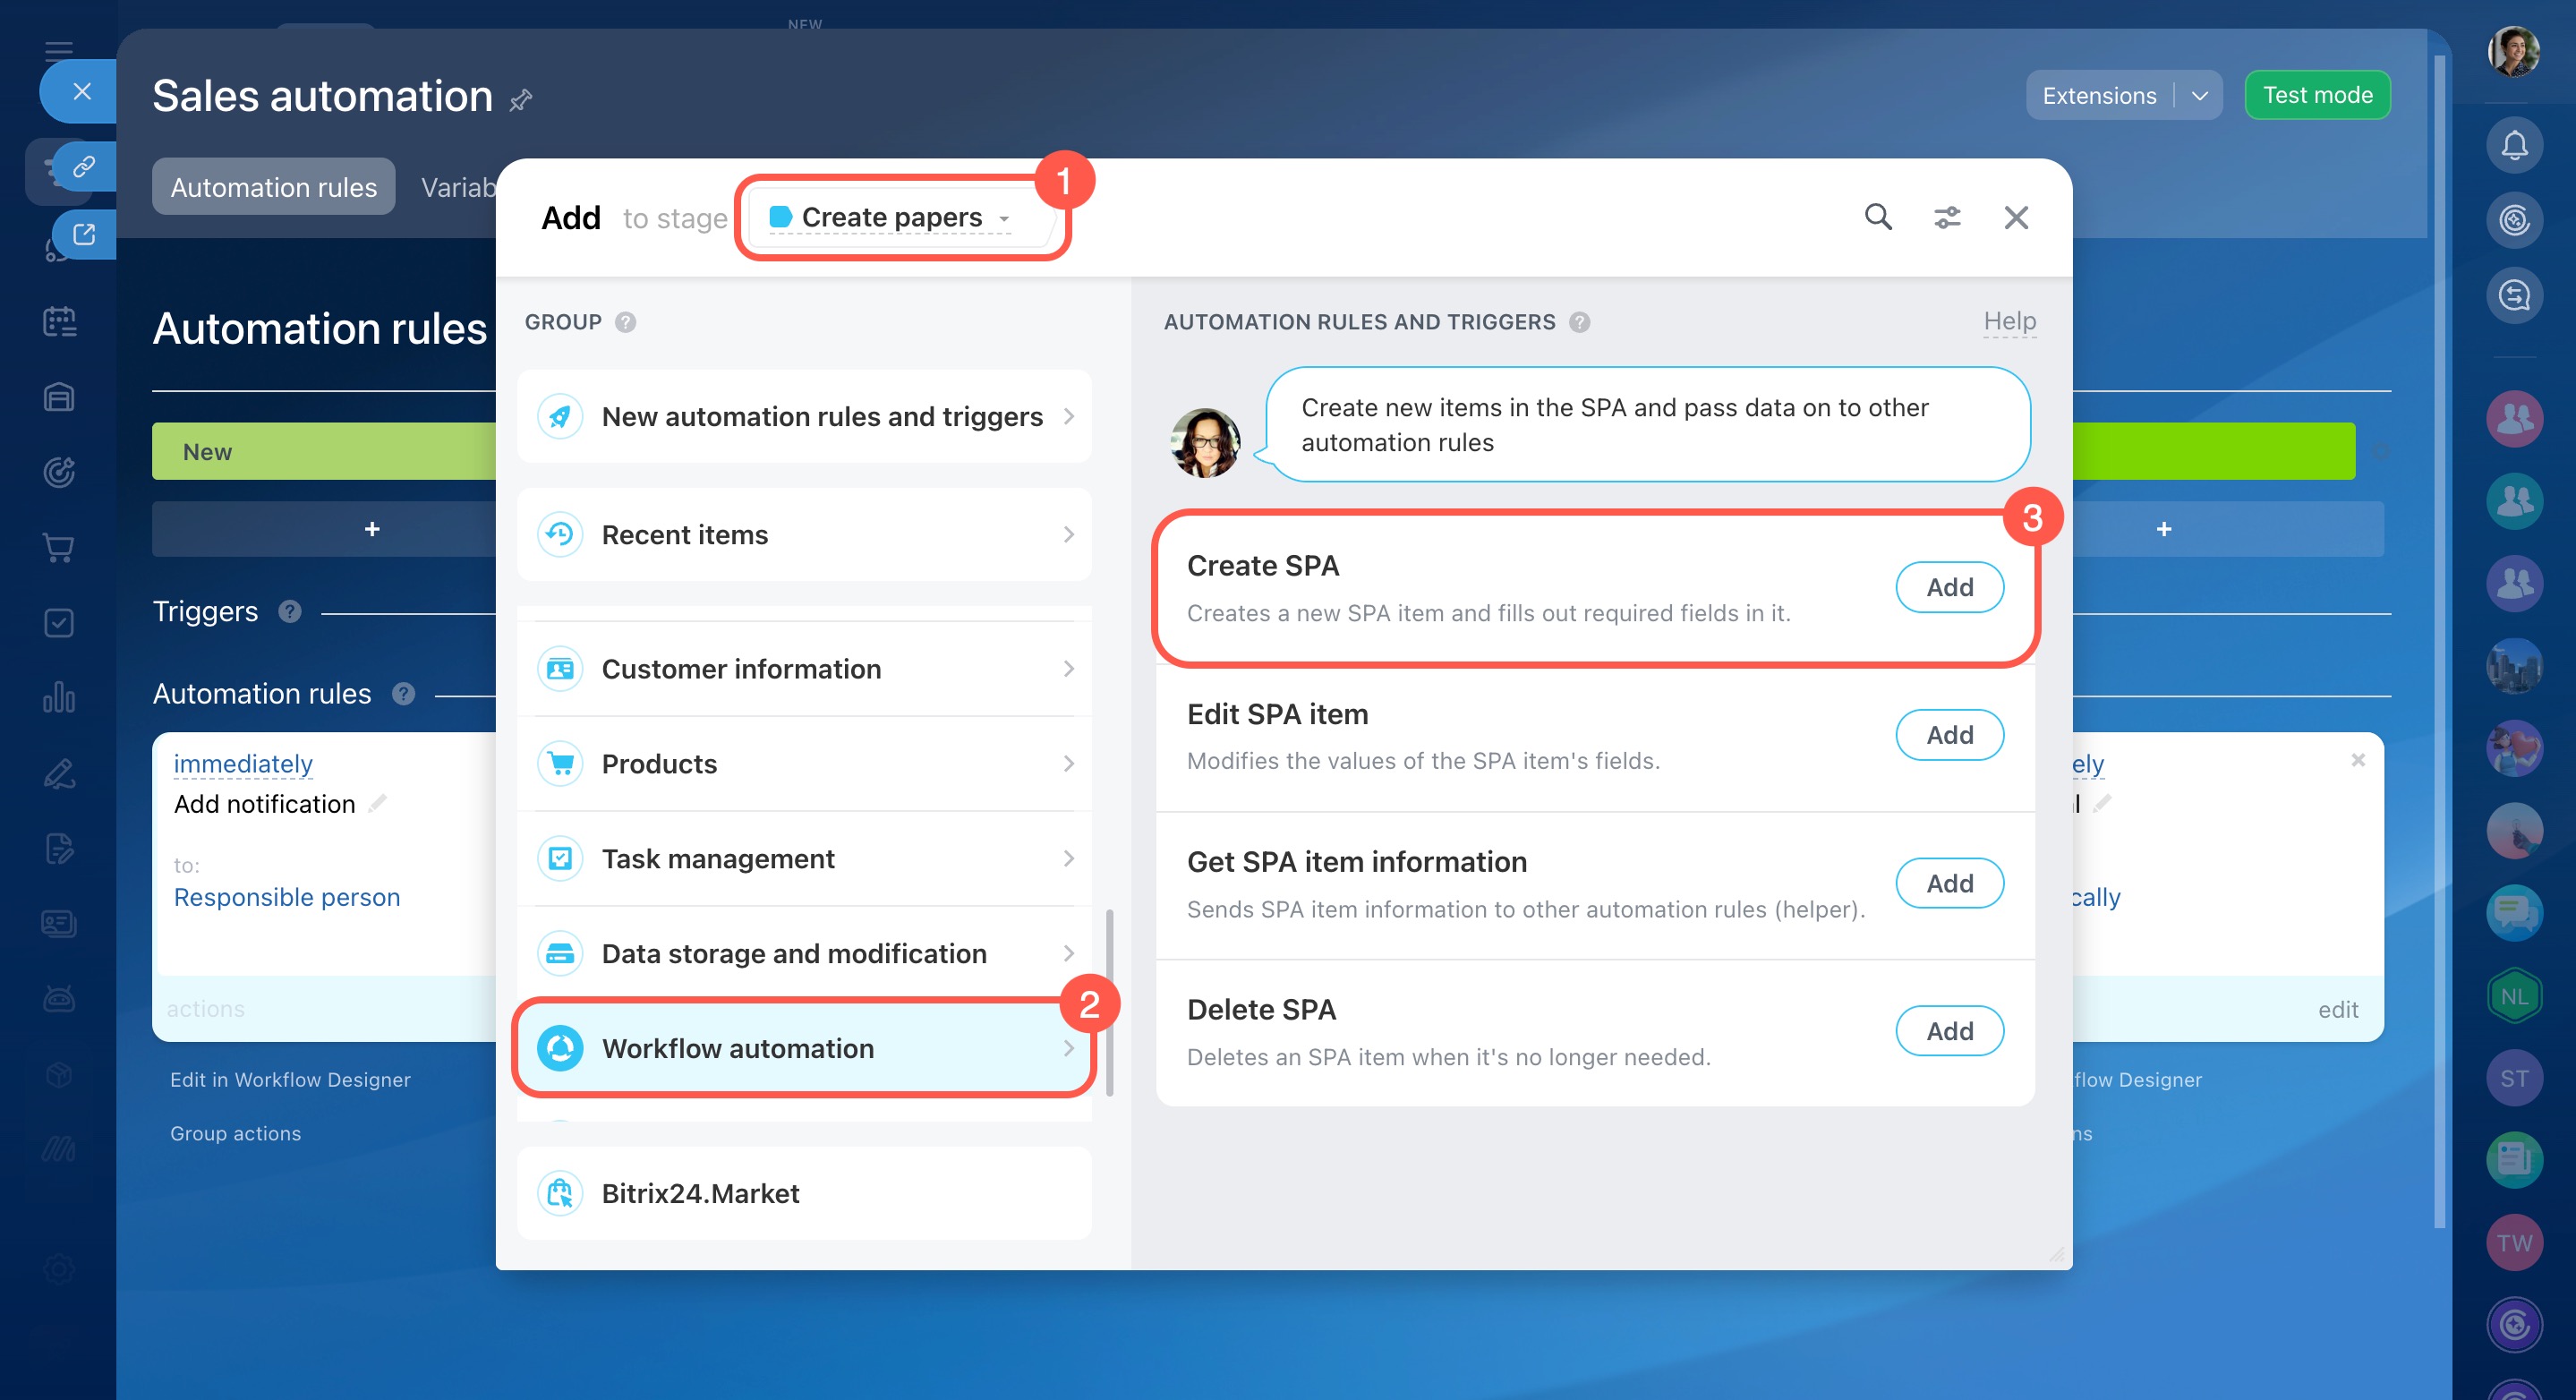This screenshot has width=2576, height=1400.
Task: Click the help question mark next to GROUP
Action: pyautogui.click(x=625, y=322)
